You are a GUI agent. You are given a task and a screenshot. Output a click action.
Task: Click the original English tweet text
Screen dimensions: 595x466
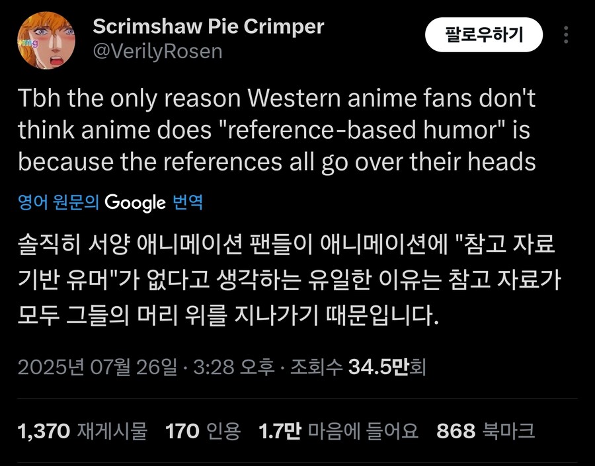click(277, 130)
